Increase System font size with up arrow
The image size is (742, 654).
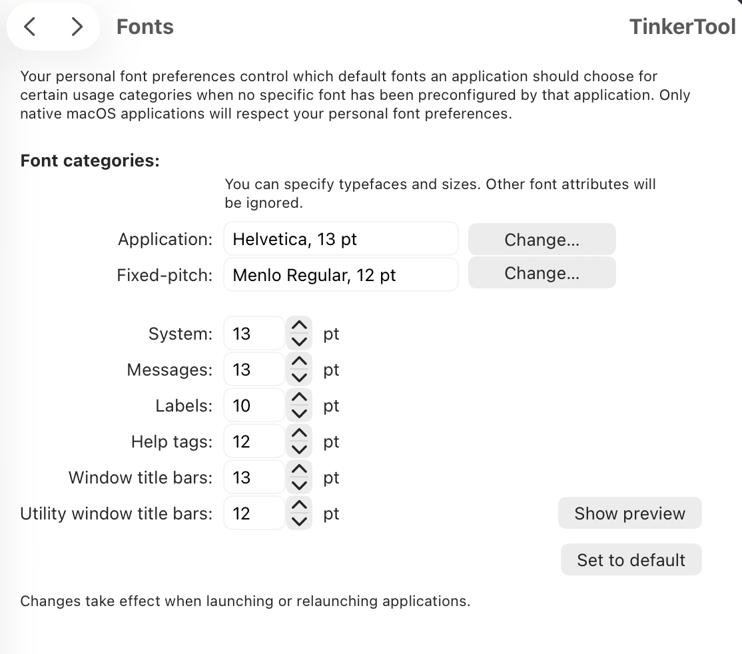[300, 326]
